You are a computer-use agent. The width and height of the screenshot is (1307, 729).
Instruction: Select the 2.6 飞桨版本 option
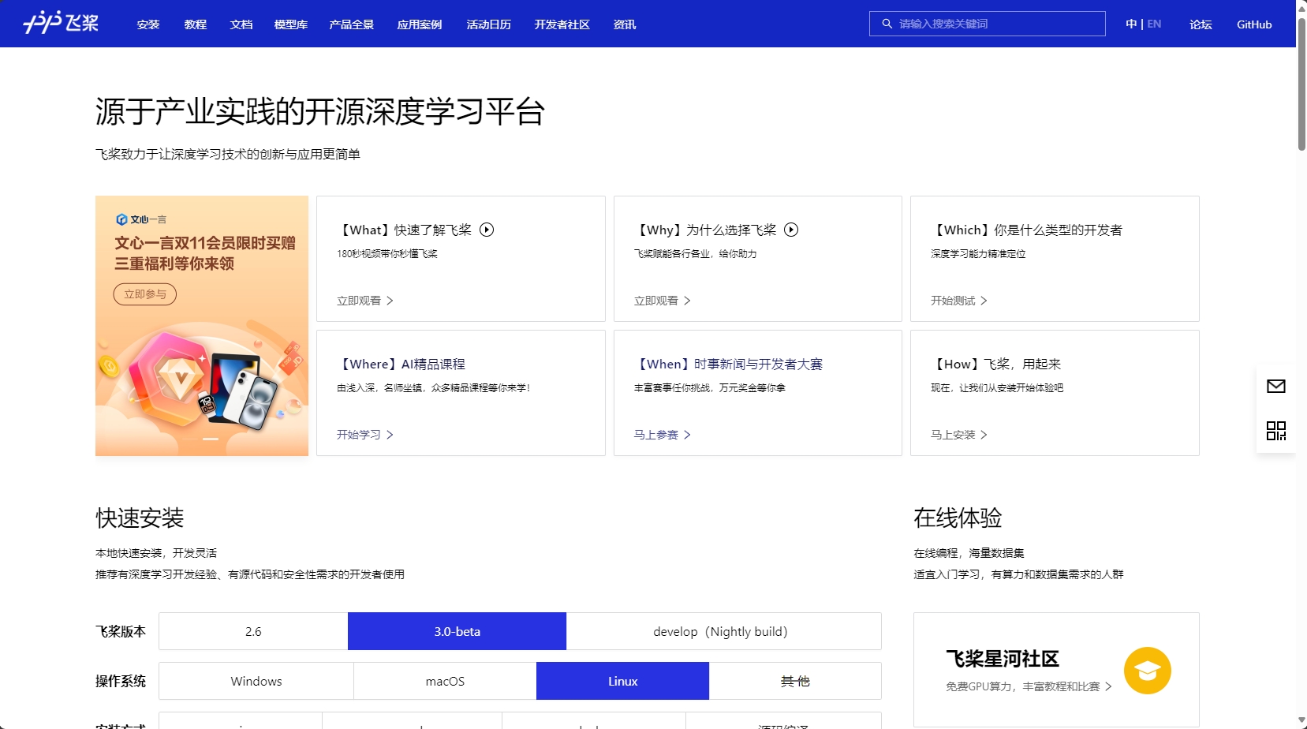click(253, 631)
